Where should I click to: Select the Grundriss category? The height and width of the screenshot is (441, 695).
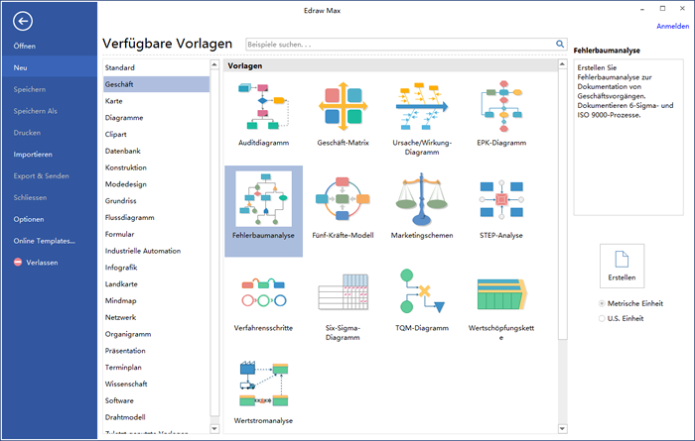156,201
